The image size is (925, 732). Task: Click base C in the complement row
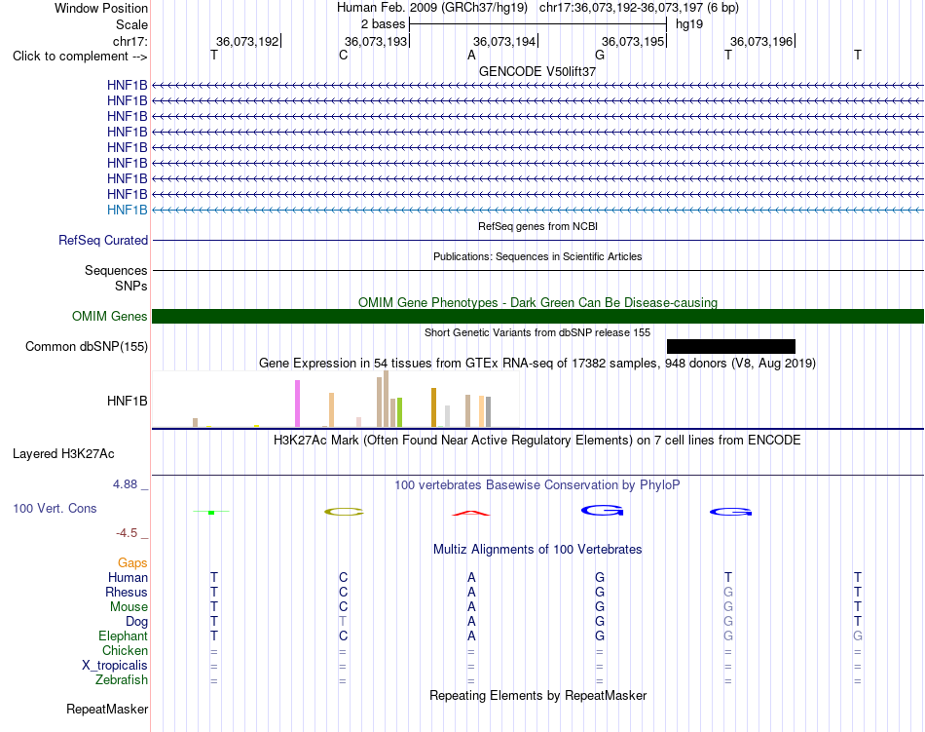(343, 55)
